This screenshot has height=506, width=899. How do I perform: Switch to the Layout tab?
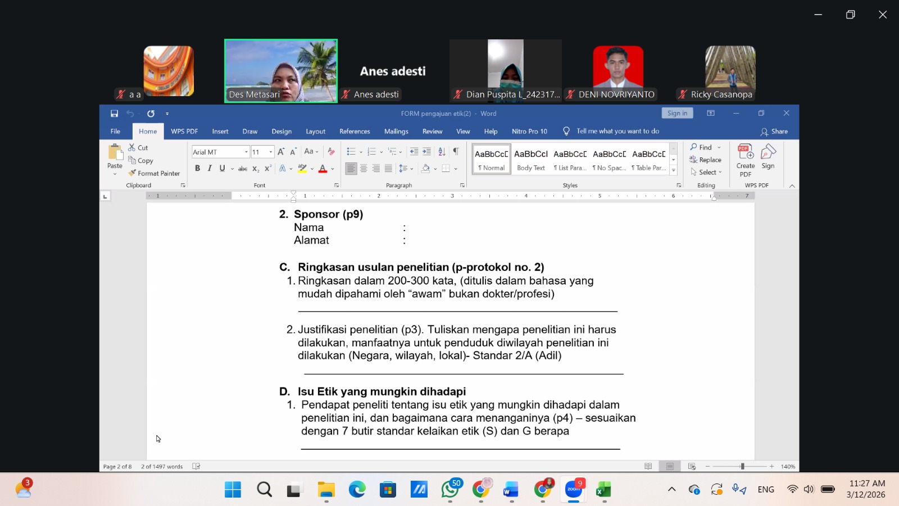coord(315,132)
